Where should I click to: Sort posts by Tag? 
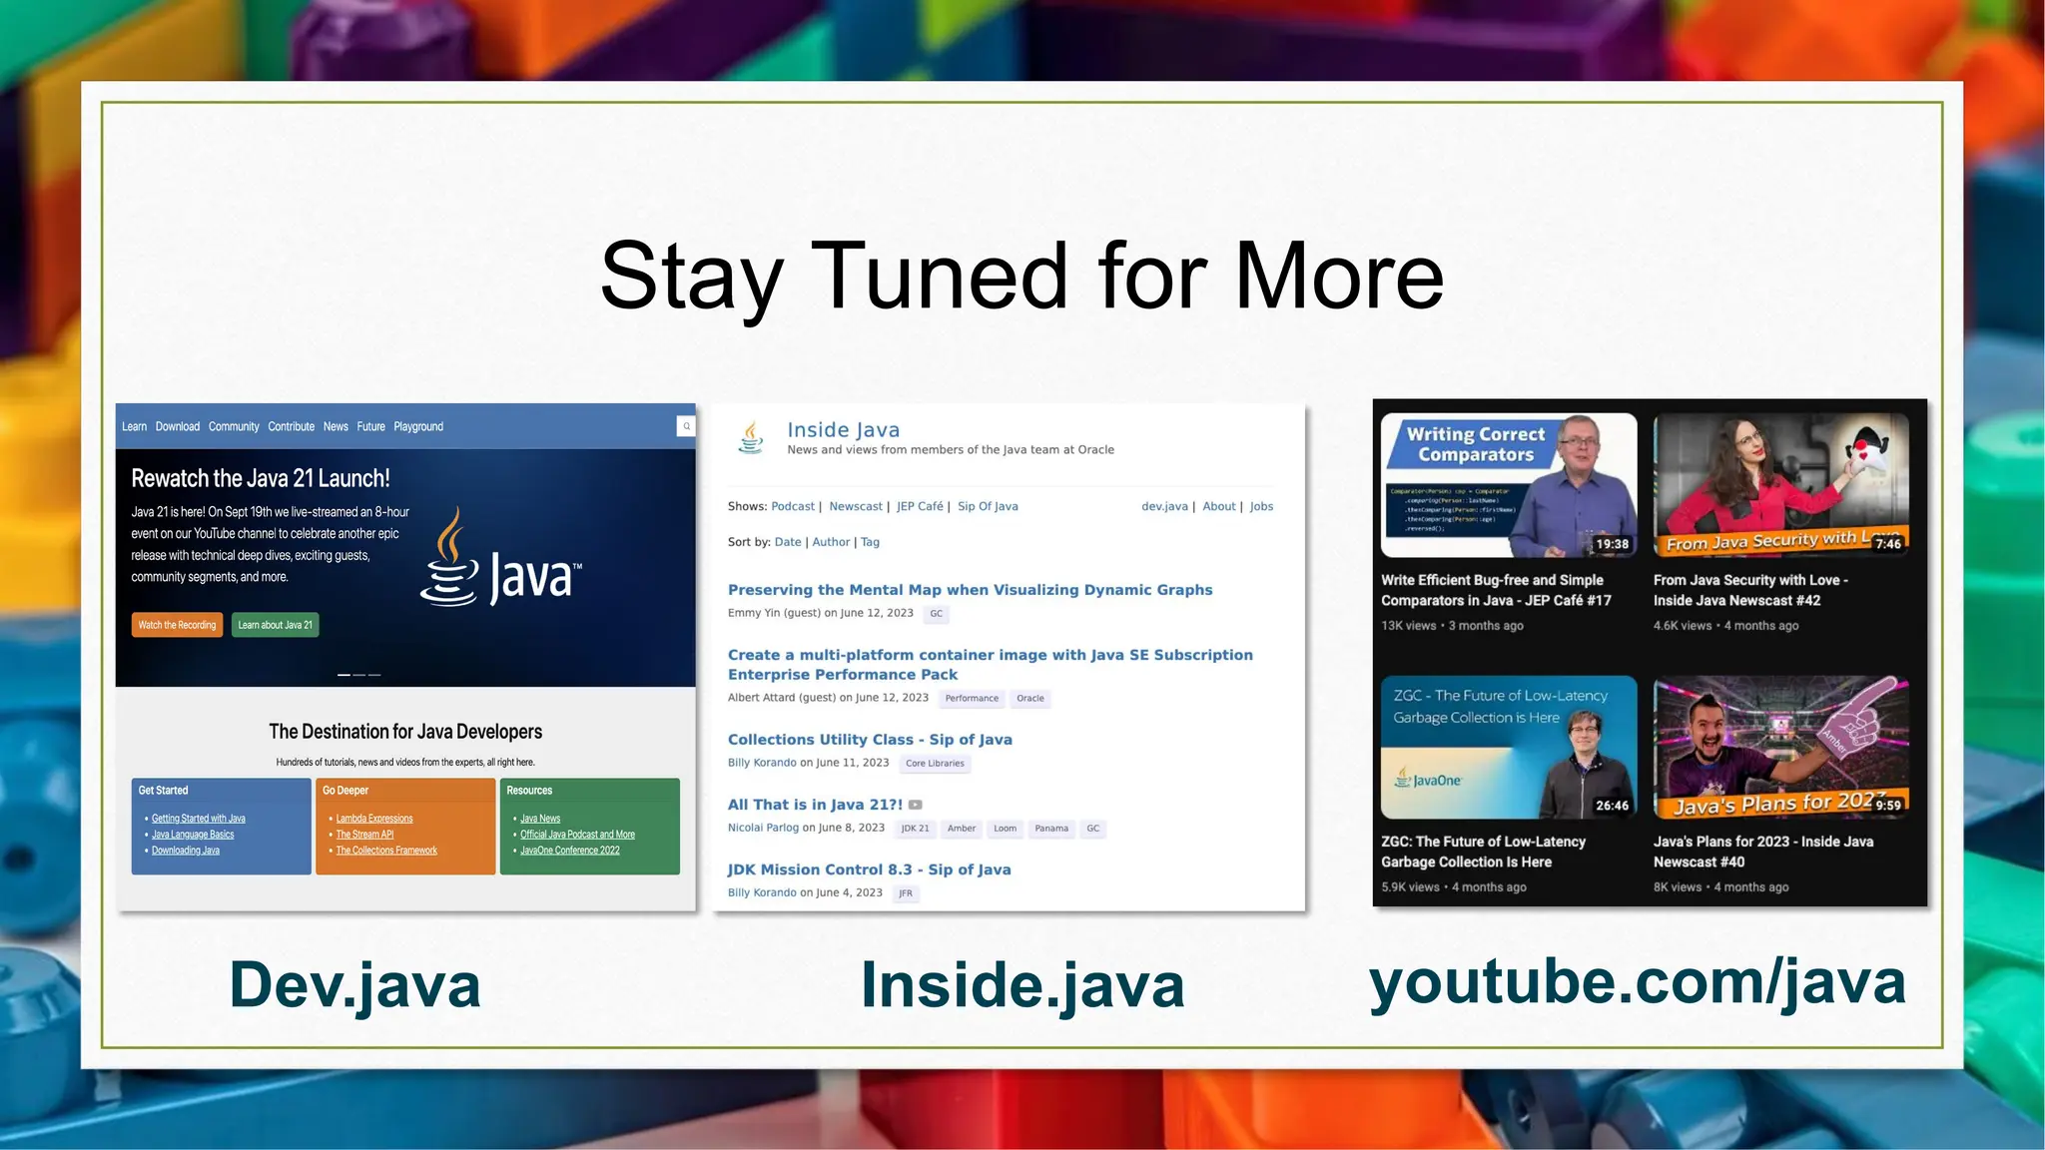point(870,542)
